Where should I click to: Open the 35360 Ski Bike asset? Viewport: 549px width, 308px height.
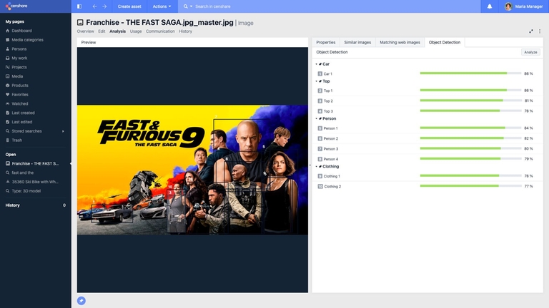coord(35,182)
